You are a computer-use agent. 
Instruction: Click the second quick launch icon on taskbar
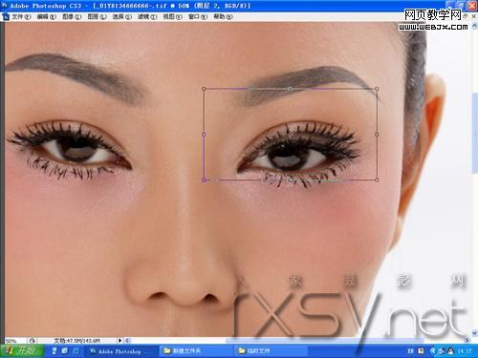(65, 351)
